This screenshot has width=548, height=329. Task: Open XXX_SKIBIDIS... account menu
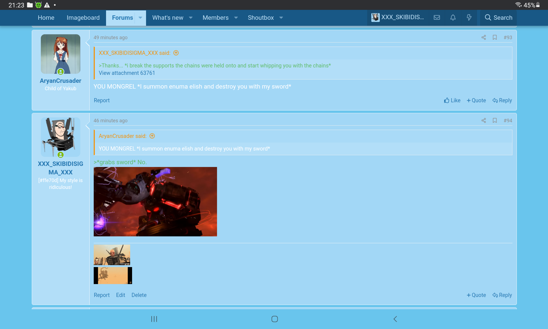pos(398,18)
